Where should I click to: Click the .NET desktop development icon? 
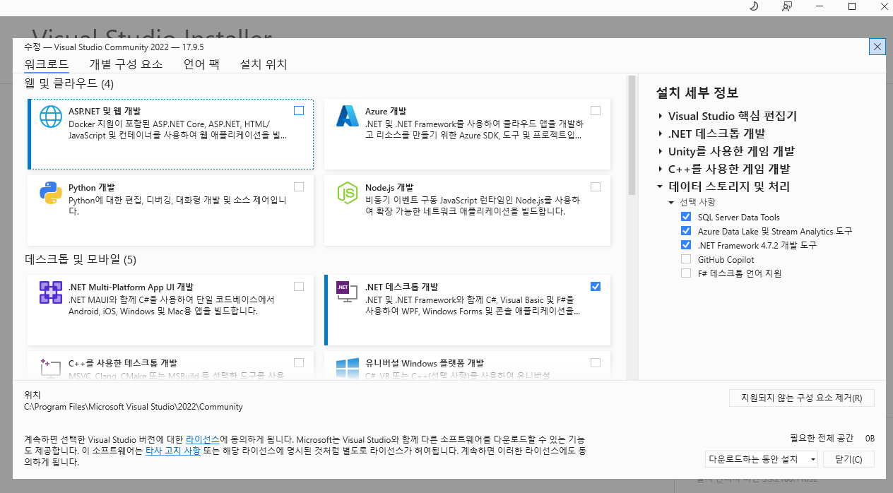tap(348, 292)
